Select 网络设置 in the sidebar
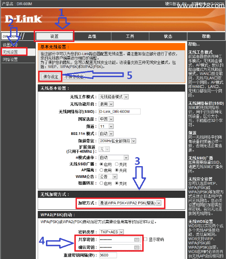 (x=10, y=59)
